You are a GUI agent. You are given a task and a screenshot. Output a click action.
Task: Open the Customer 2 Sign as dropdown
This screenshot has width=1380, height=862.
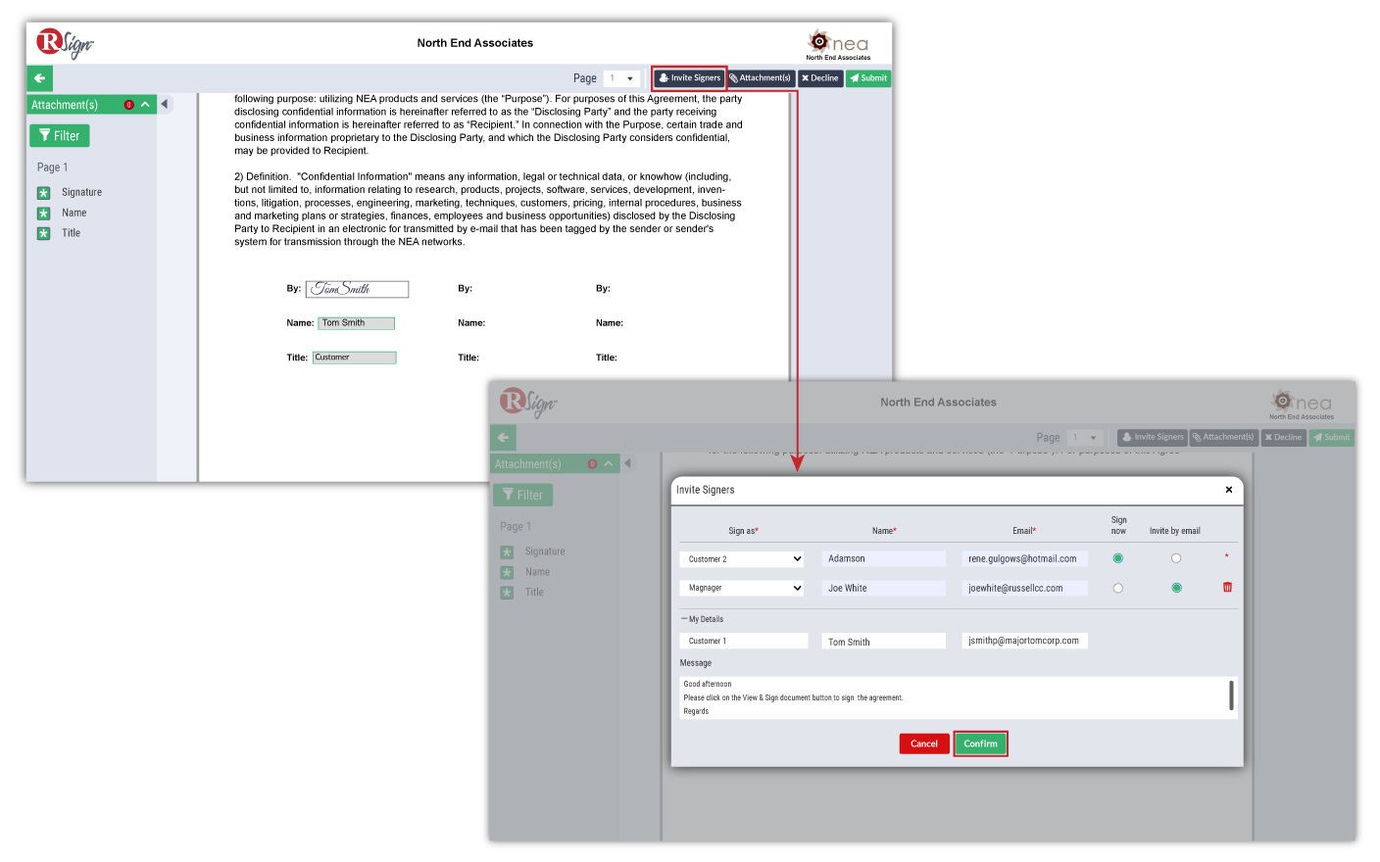click(743, 559)
